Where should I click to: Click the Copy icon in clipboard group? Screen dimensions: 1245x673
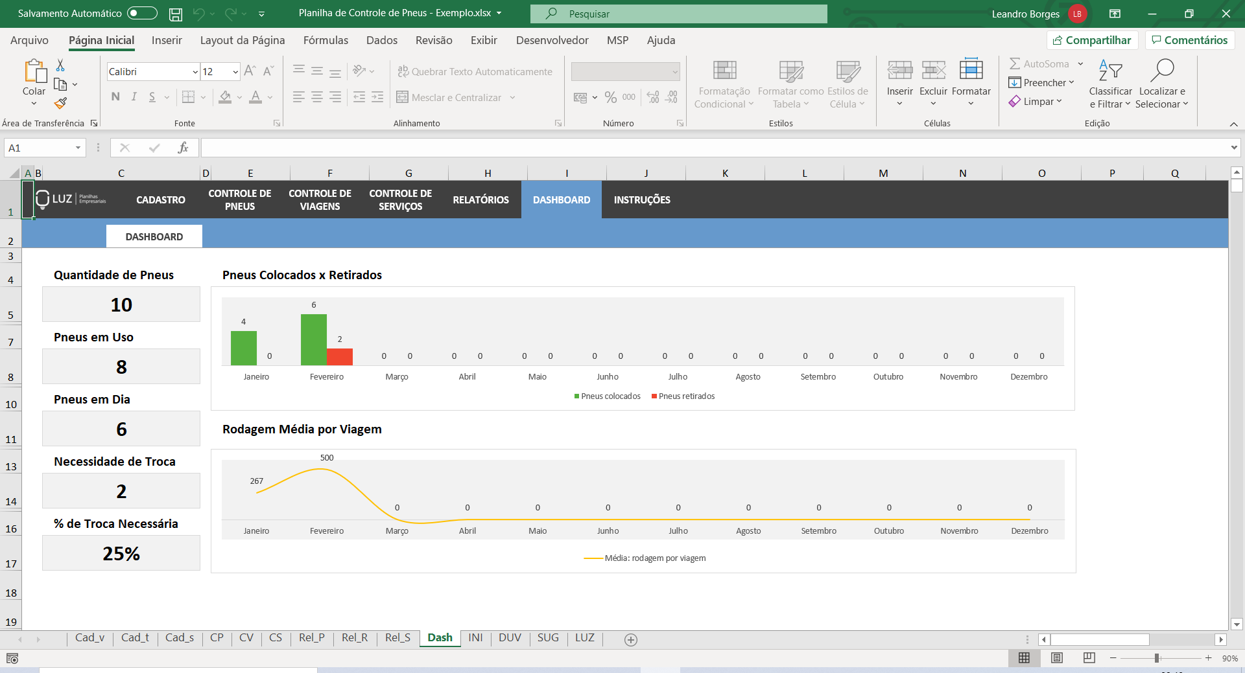(60, 84)
